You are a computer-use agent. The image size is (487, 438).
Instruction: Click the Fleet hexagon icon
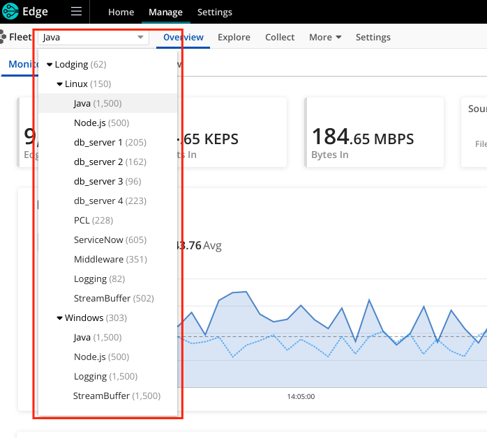(4, 38)
